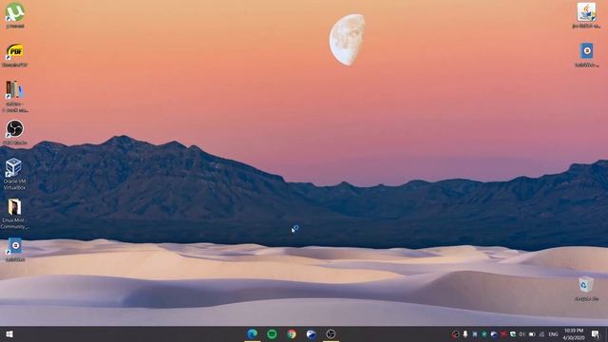Open the network connections tray icon

(x=541, y=334)
